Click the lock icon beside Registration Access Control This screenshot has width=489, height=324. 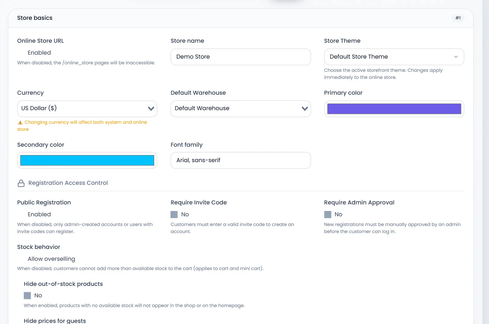[21, 183]
